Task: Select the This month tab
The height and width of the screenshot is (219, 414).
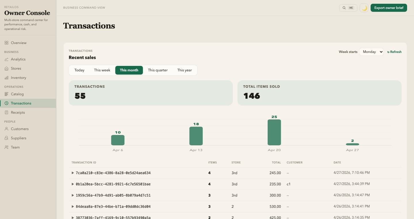Action: (129, 70)
